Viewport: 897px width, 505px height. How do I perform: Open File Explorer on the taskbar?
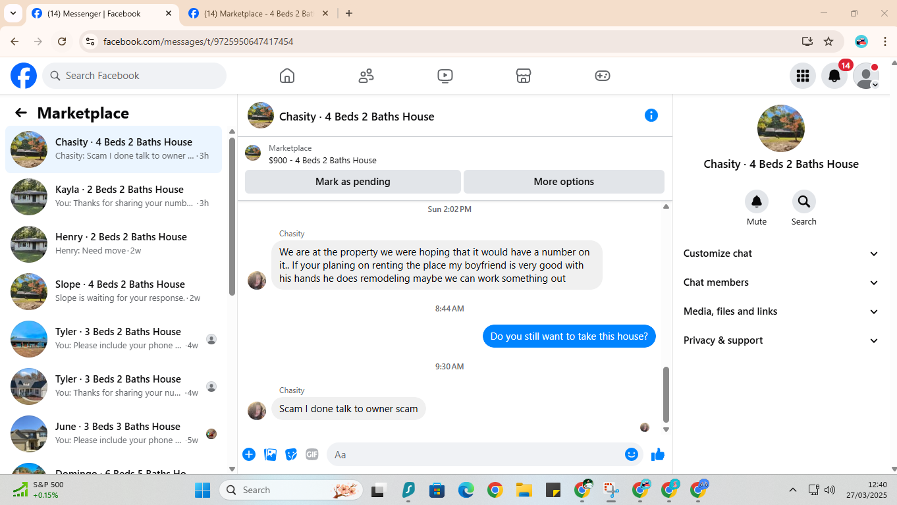(x=524, y=490)
